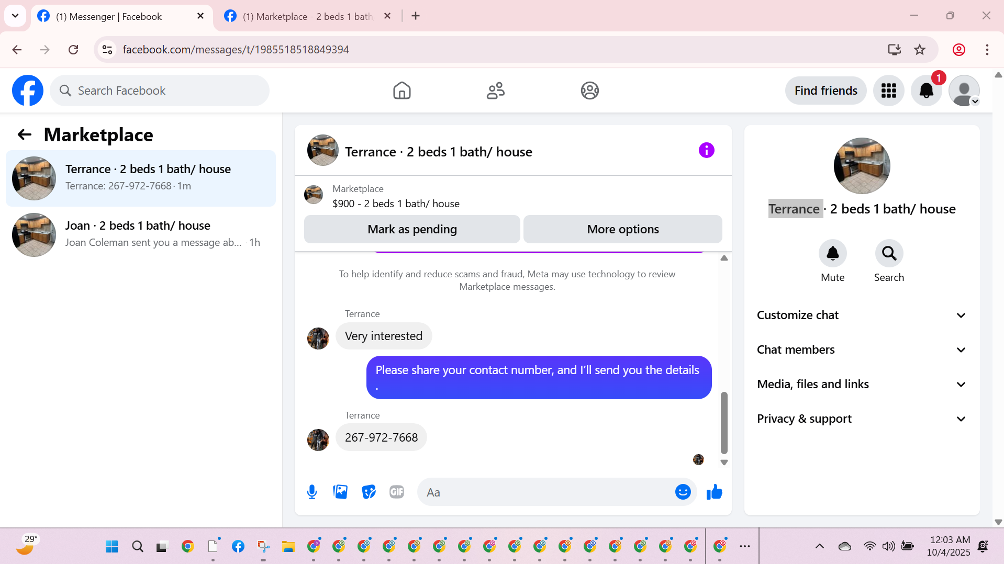Screen dimensions: 1004x564
Task: Click the Find friends button
Action: point(825,91)
